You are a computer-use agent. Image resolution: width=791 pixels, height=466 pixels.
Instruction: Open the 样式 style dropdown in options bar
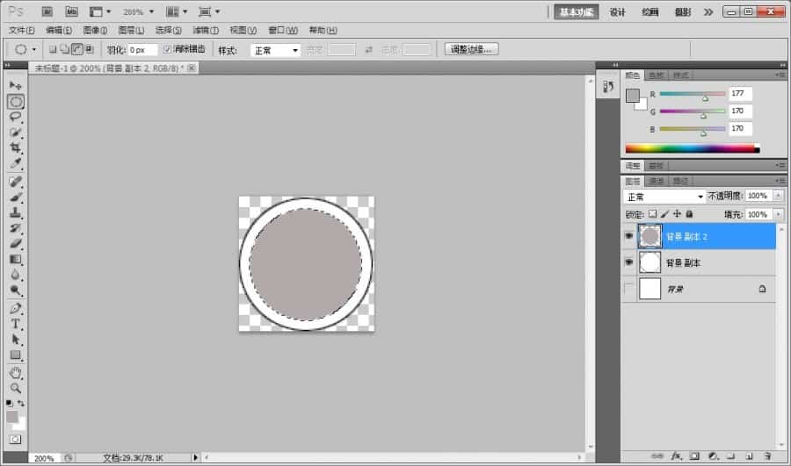pyautogui.click(x=275, y=50)
